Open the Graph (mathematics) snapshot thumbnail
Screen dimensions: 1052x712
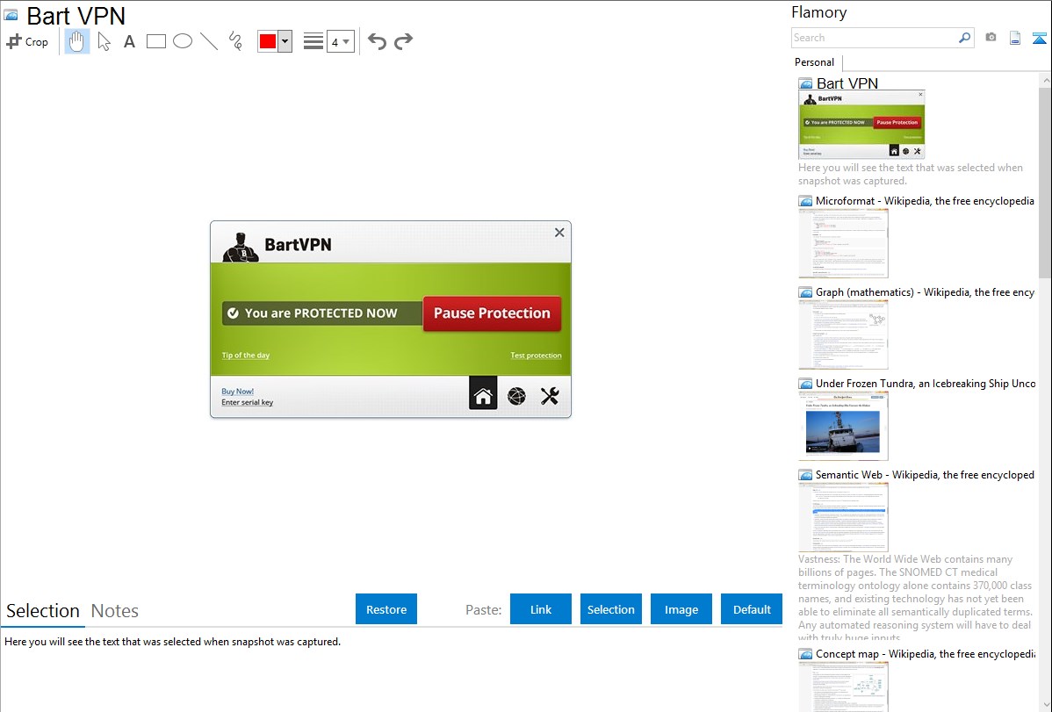pos(843,334)
